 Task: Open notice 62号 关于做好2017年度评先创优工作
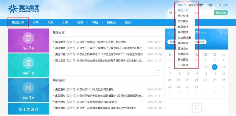91,42
